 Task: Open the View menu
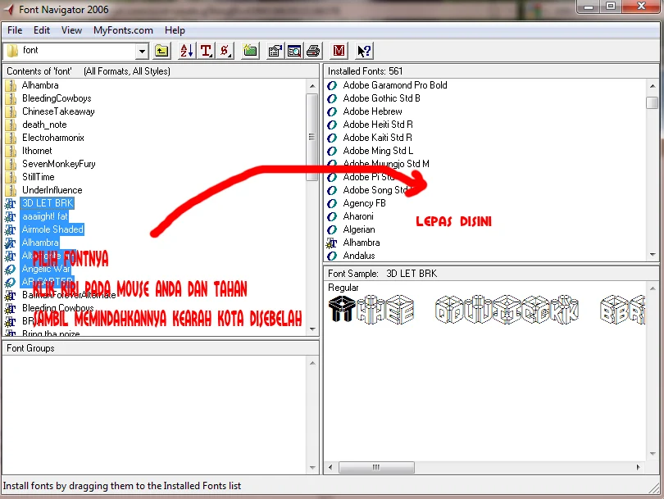[71, 30]
